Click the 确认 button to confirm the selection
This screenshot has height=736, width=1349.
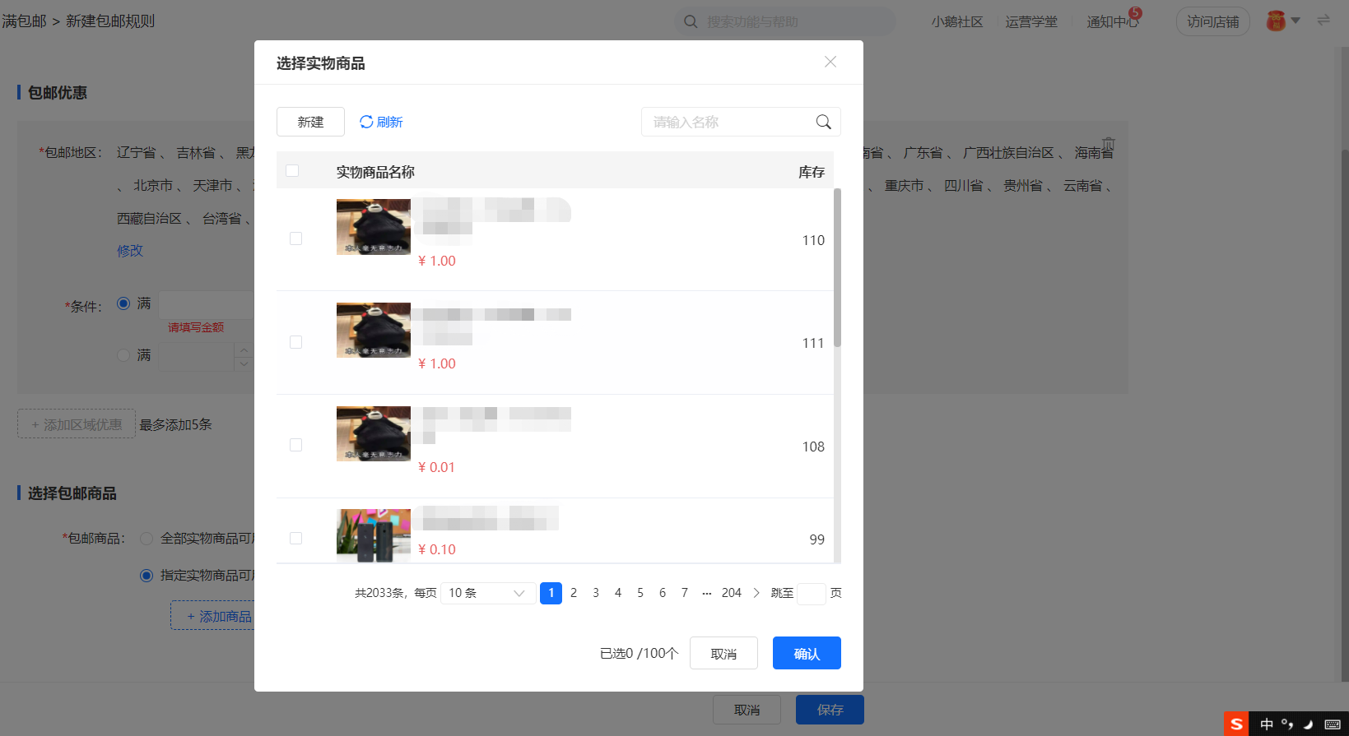coord(807,653)
